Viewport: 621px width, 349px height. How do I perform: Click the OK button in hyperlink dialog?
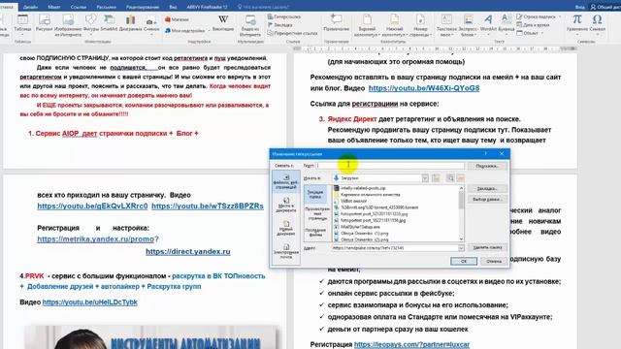coord(464,261)
